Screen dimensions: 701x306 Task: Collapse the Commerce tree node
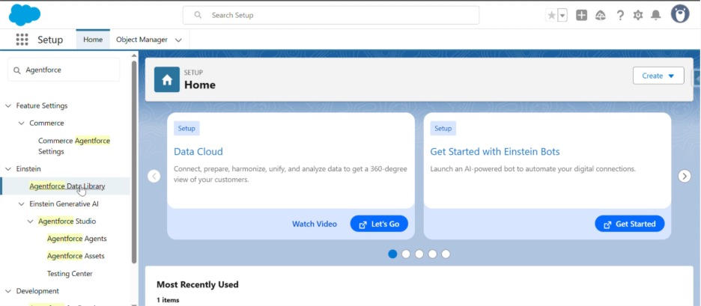tap(22, 123)
